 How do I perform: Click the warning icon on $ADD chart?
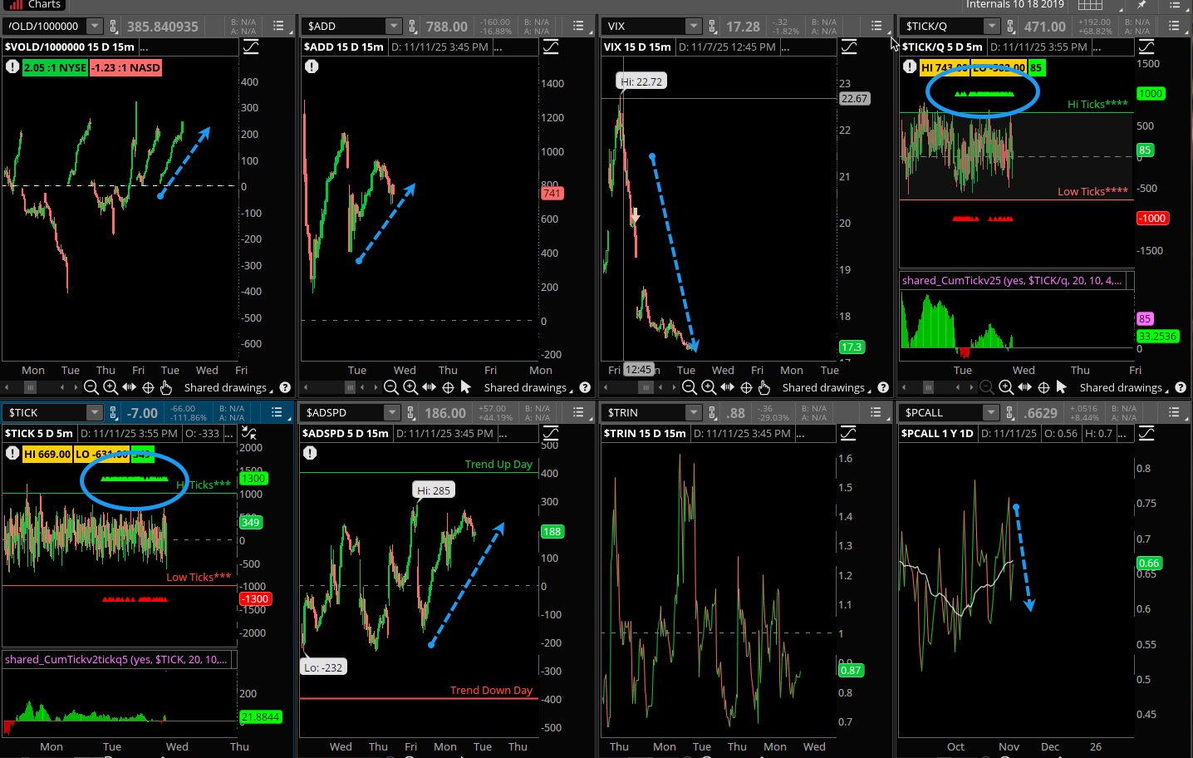312,66
